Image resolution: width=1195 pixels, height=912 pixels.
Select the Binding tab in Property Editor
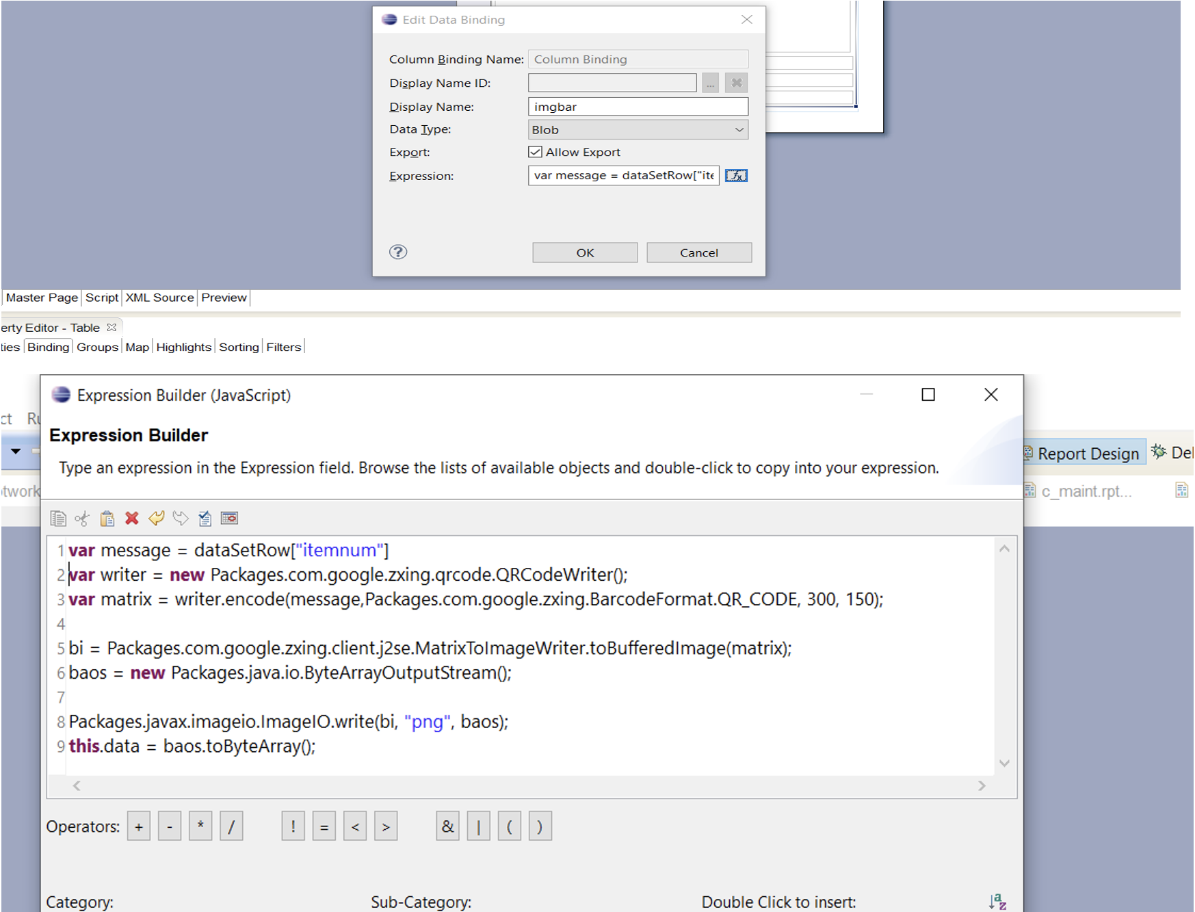(48, 347)
